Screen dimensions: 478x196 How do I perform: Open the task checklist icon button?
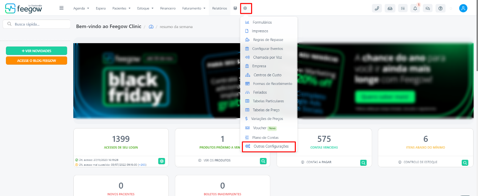tap(403, 8)
